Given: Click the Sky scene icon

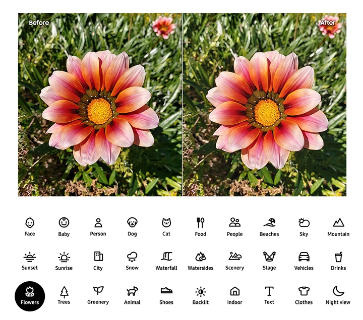Looking at the screenshot, I should (x=304, y=222).
